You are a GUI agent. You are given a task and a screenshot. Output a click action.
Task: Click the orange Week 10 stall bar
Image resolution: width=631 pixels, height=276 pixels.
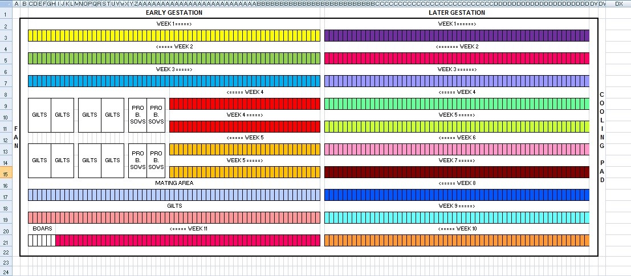pos(457,240)
